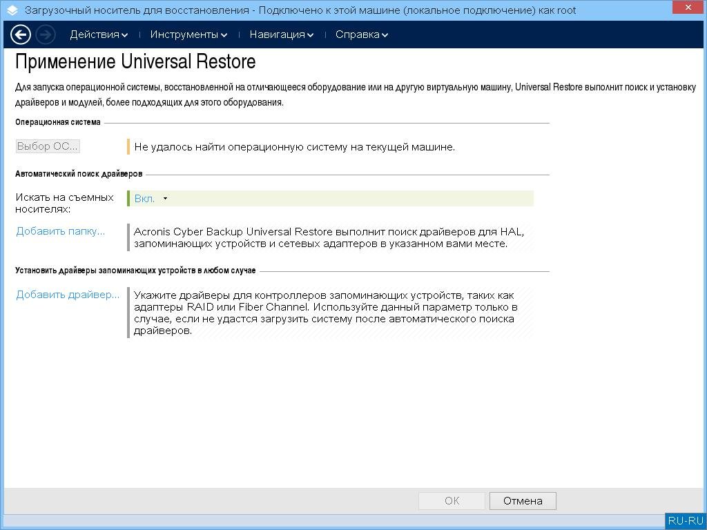The height and width of the screenshot is (530, 707).
Task: Click the Acronis Cyber Backup Universal Restore description
Action: click(329, 237)
